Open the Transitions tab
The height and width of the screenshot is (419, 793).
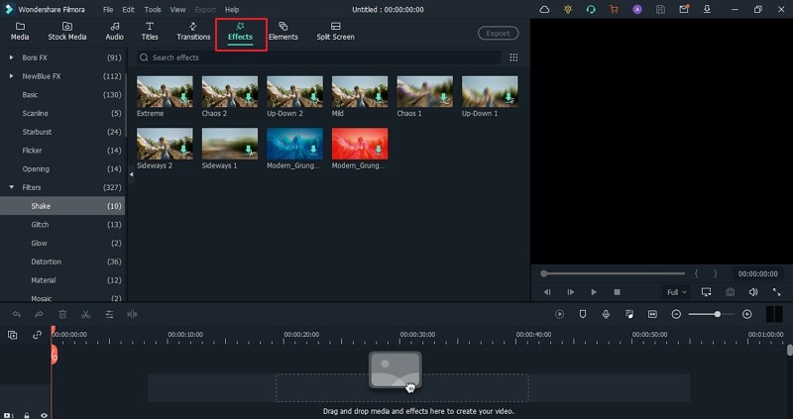tap(193, 32)
